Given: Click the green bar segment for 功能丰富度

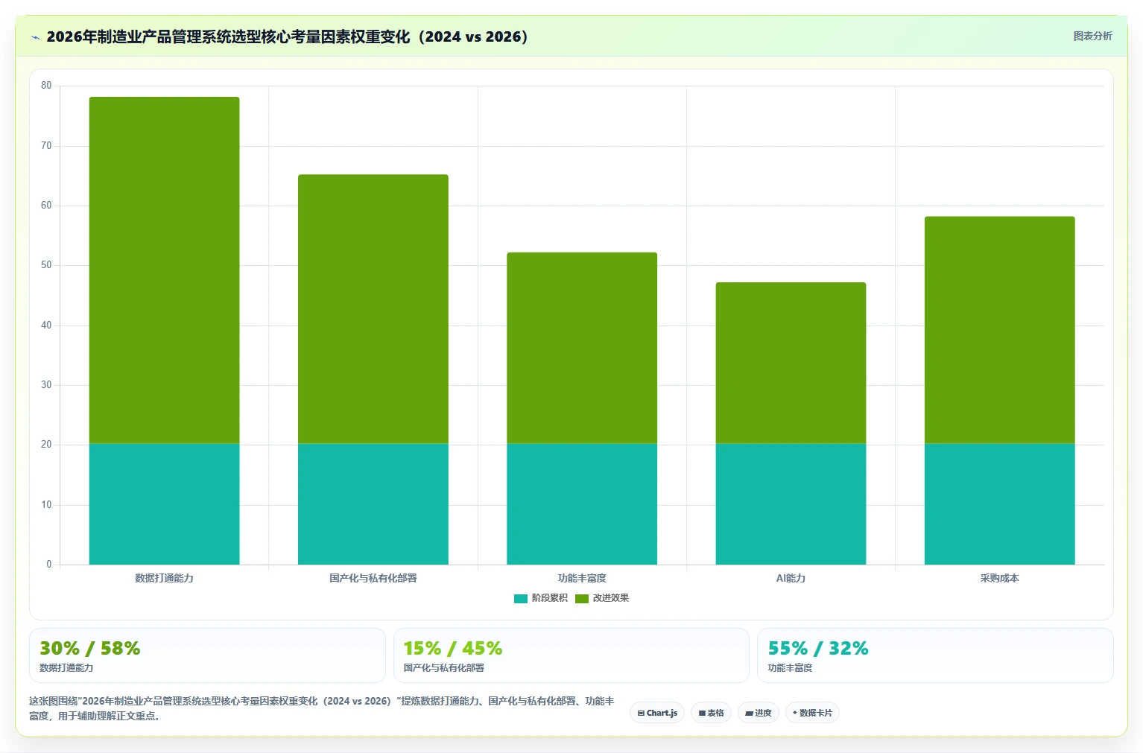Looking at the screenshot, I should pyautogui.click(x=582, y=349).
